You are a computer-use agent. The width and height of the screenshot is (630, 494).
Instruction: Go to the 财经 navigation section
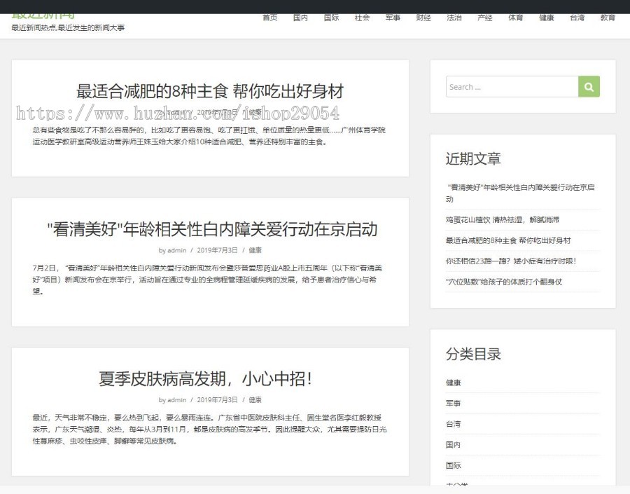pos(423,18)
